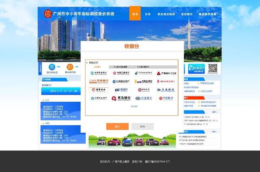Select the 交通银行 logo
Image resolution: width=260 pixels, height=172 pixels.
coord(166,90)
